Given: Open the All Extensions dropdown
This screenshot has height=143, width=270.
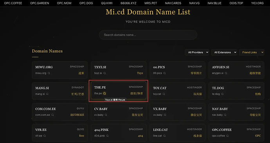Looking at the screenshot, I should click(224, 52).
